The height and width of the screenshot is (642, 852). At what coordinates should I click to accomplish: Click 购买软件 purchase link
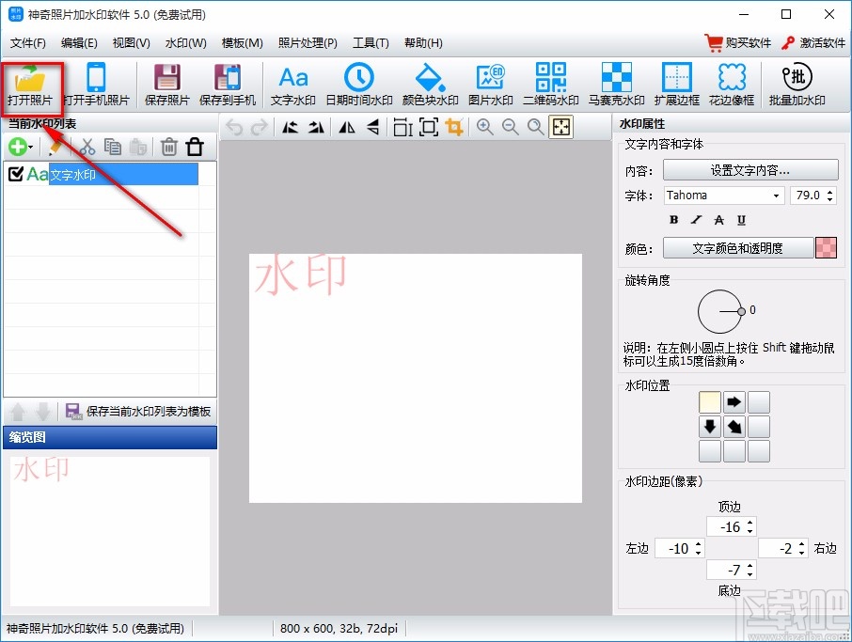tap(738, 43)
